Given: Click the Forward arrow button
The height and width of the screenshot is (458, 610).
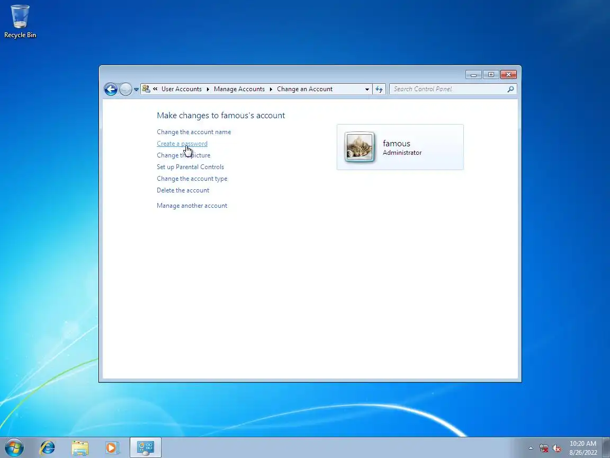Looking at the screenshot, I should (125, 89).
